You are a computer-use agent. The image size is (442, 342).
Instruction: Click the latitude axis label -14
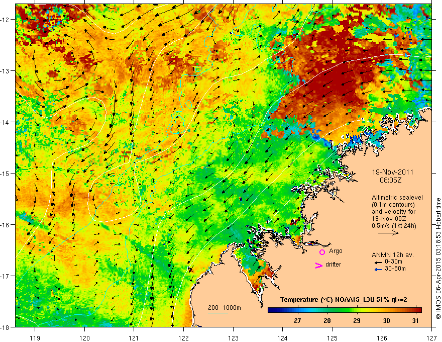pos(6,122)
